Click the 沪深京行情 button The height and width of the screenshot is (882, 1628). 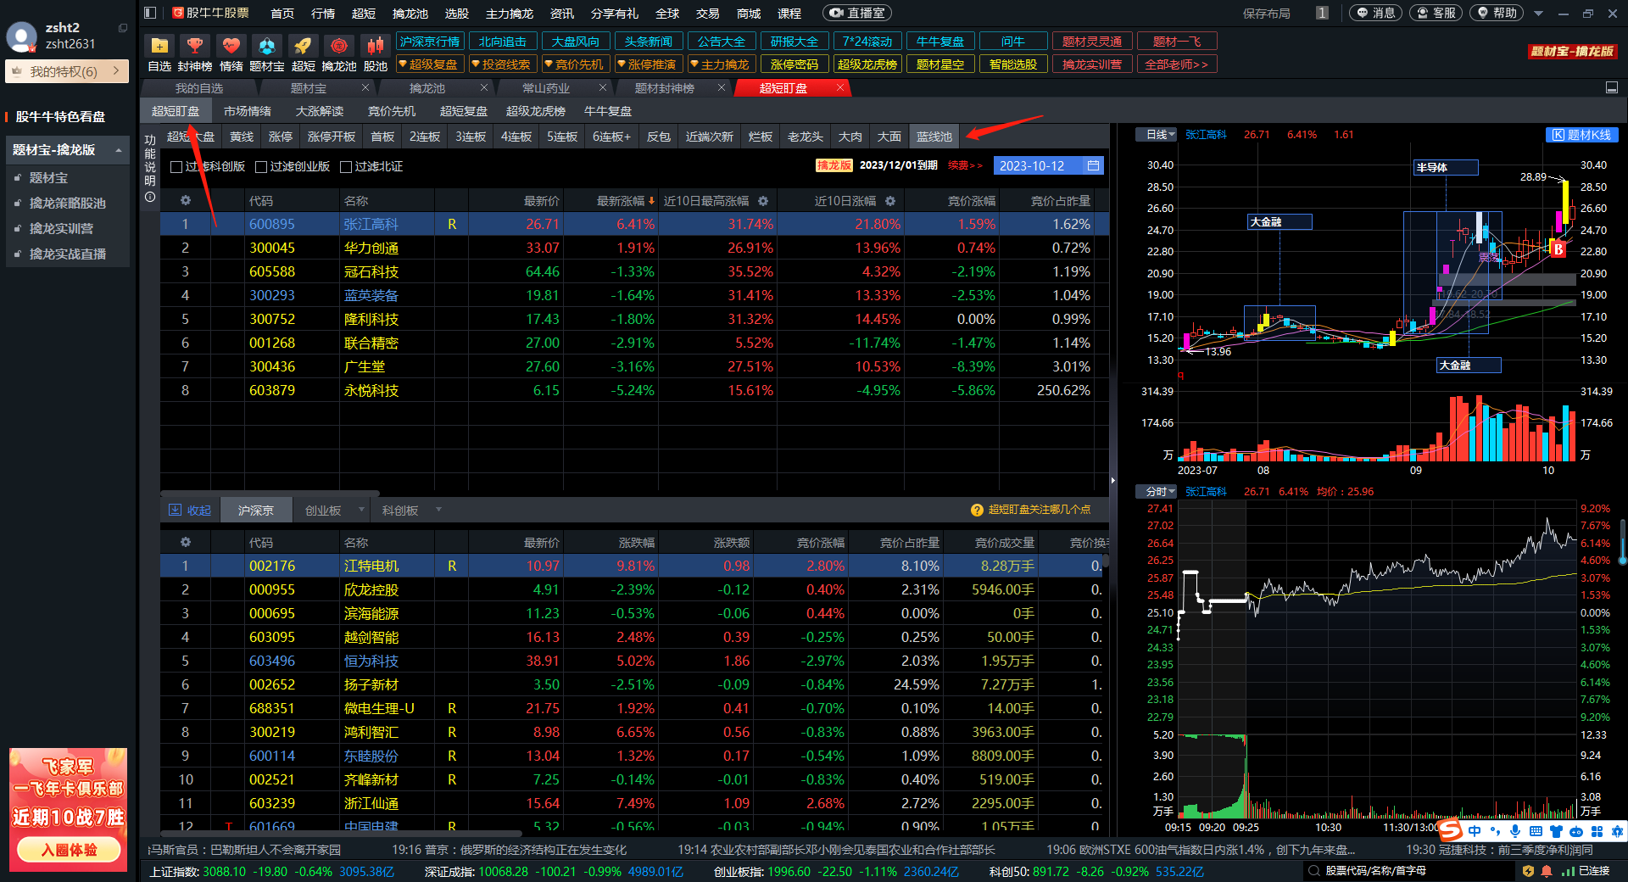tap(430, 42)
